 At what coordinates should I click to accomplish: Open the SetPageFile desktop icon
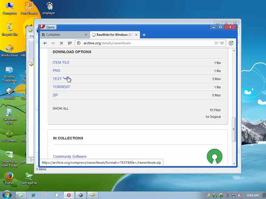[x=29, y=178]
